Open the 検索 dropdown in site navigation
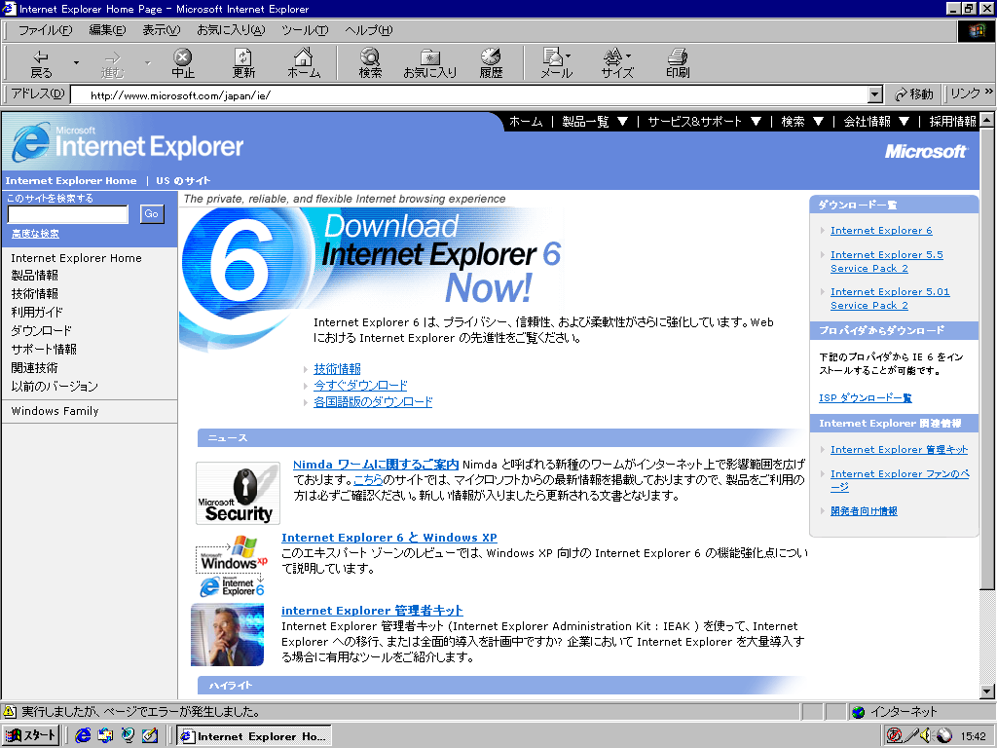Image resolution: width=997 pixels, height=748 pixels. click(802, 122)
